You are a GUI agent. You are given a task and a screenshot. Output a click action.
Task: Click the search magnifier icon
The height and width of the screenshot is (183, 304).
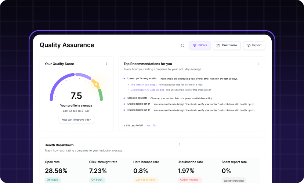tap(183, 46)
